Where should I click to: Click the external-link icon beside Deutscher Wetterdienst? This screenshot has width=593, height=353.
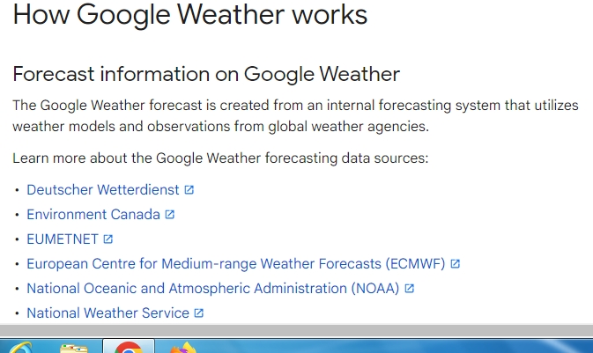pyautogui.click(x=189, y=190)
